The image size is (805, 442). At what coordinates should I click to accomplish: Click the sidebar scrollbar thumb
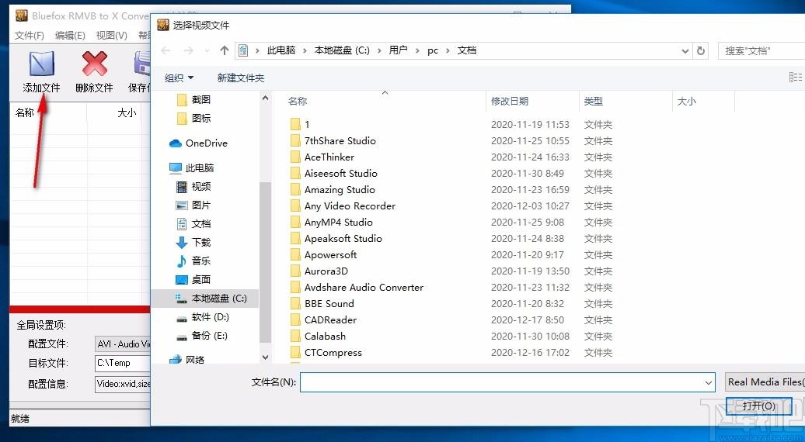click(x=266, y=262)
